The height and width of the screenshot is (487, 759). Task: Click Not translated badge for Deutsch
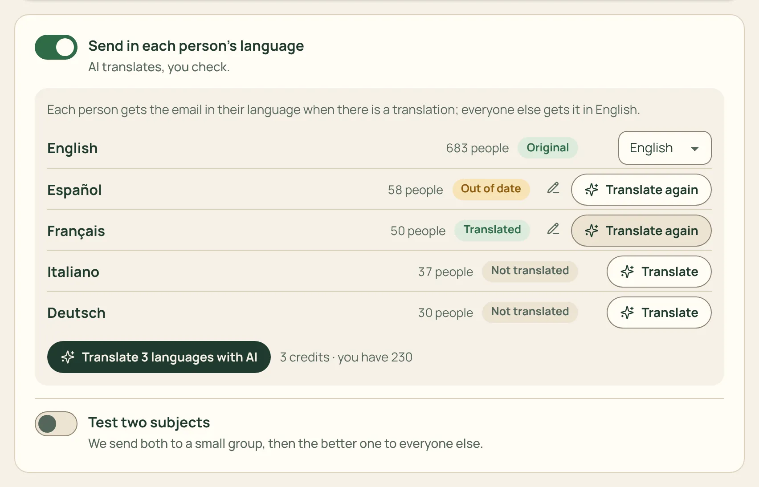(x=530, y=312)
